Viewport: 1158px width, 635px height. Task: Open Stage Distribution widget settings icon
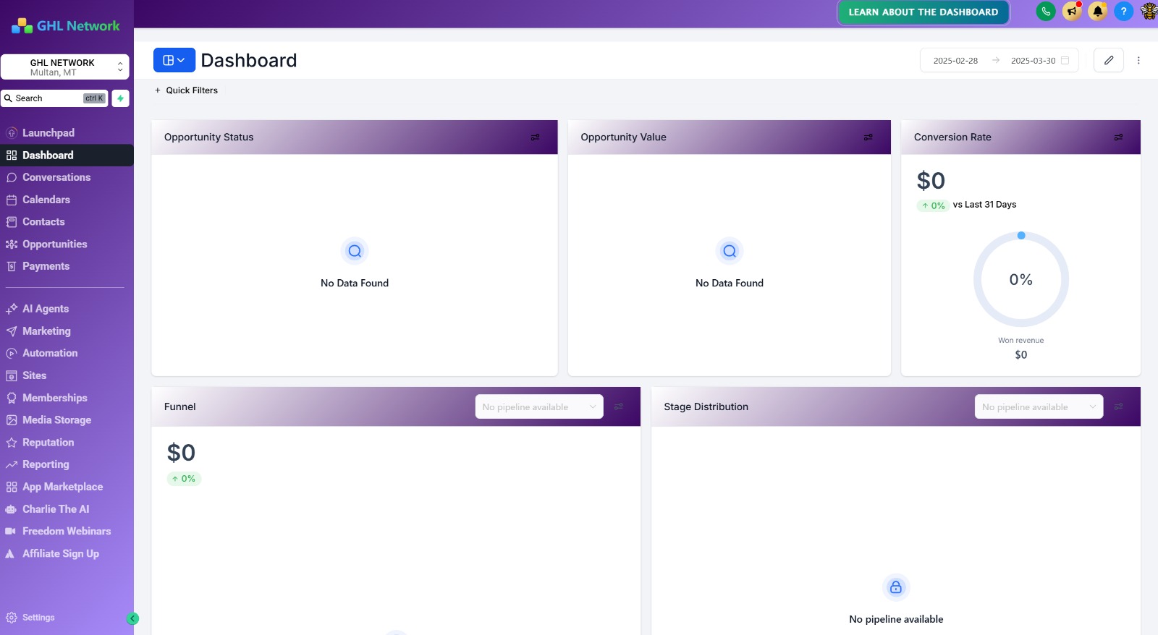(1119, 407)
